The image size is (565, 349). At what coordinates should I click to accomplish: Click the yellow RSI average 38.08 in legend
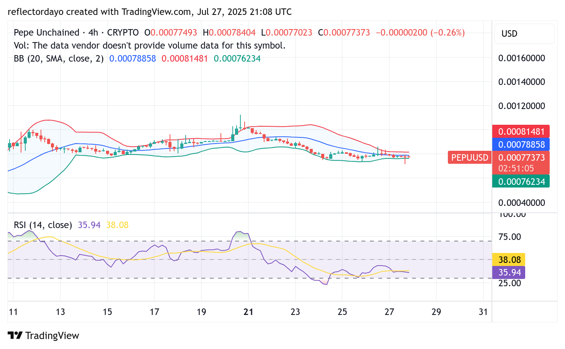point(118,225)
